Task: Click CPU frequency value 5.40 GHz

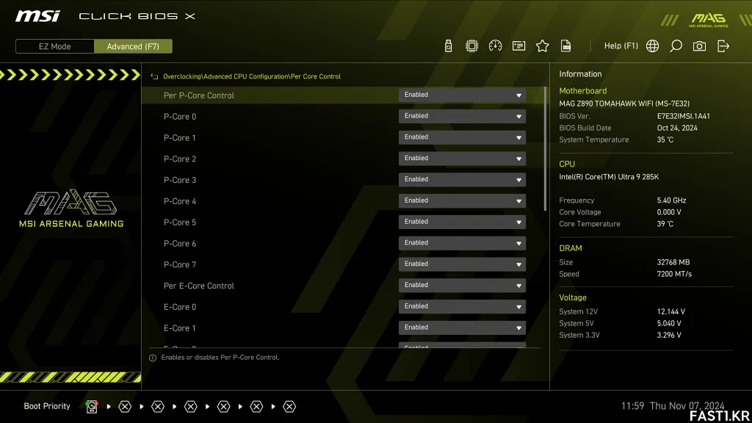Action: (x=671, y=200)
